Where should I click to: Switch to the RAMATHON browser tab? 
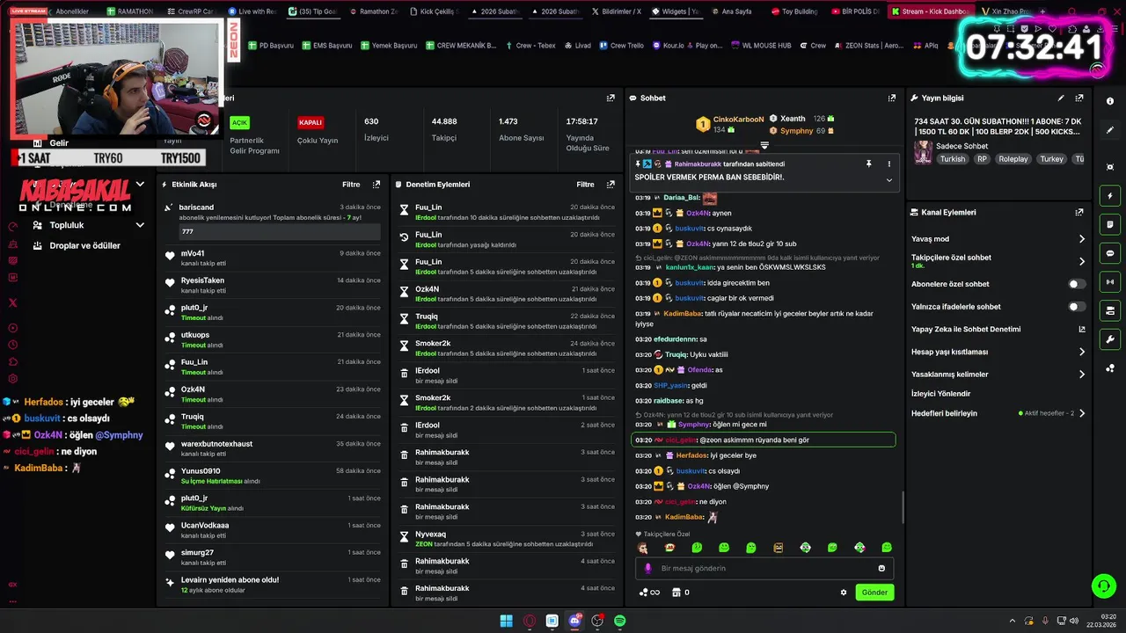point(129,11)
